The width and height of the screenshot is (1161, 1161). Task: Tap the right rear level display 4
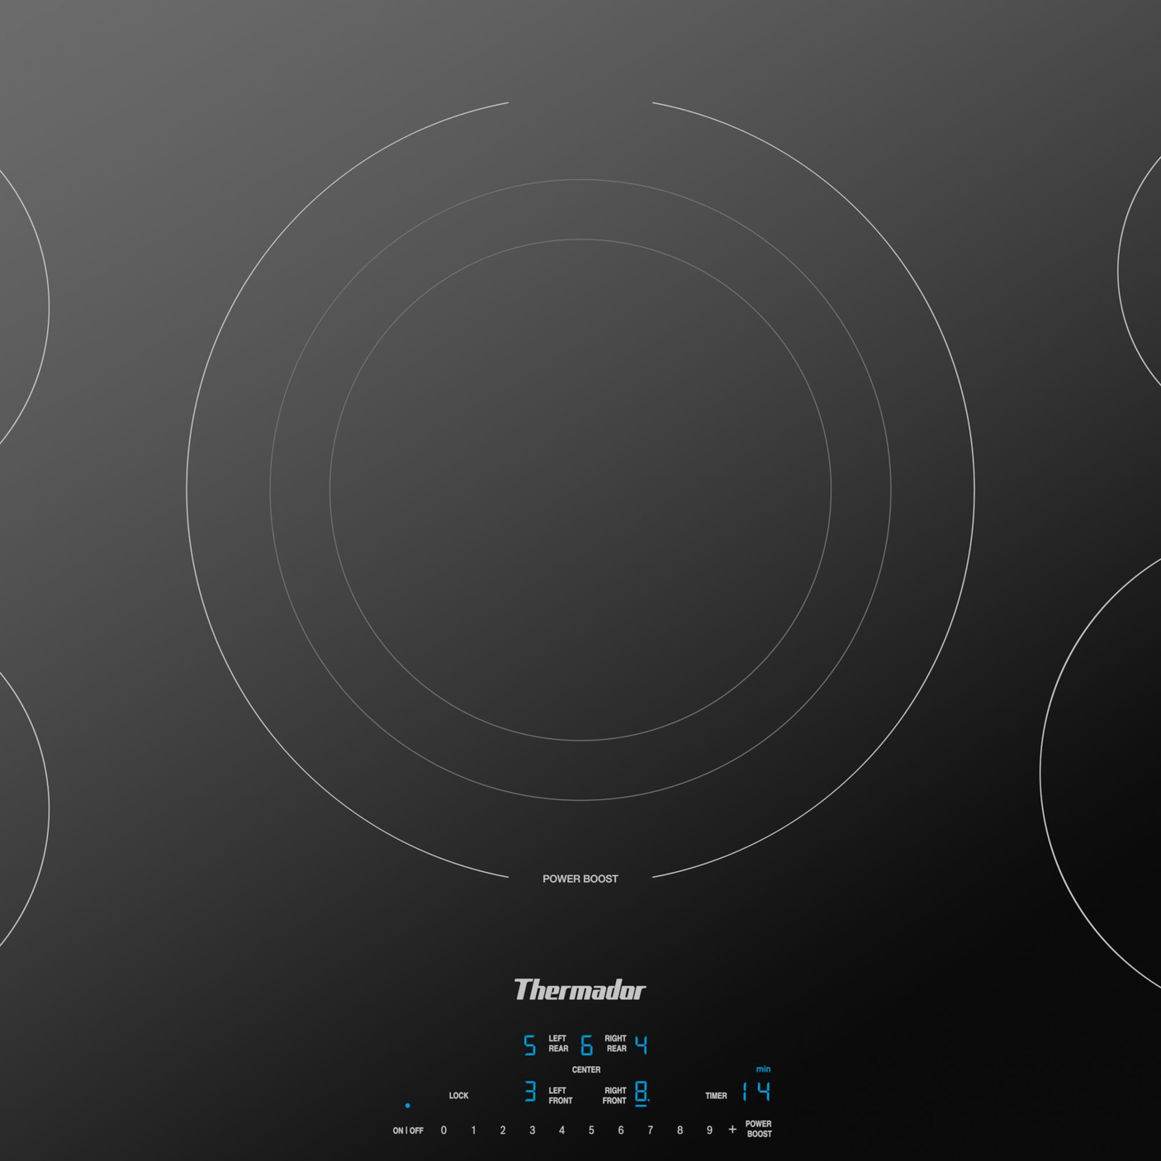coord(641,1045)
